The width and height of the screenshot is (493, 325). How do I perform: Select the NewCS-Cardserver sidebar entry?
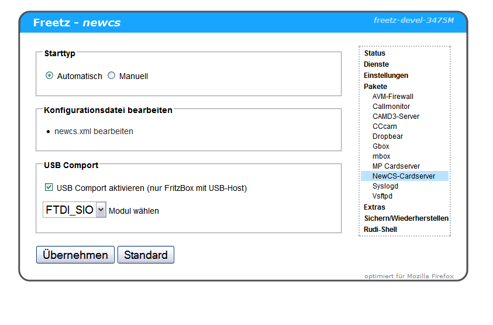(404, 176)
